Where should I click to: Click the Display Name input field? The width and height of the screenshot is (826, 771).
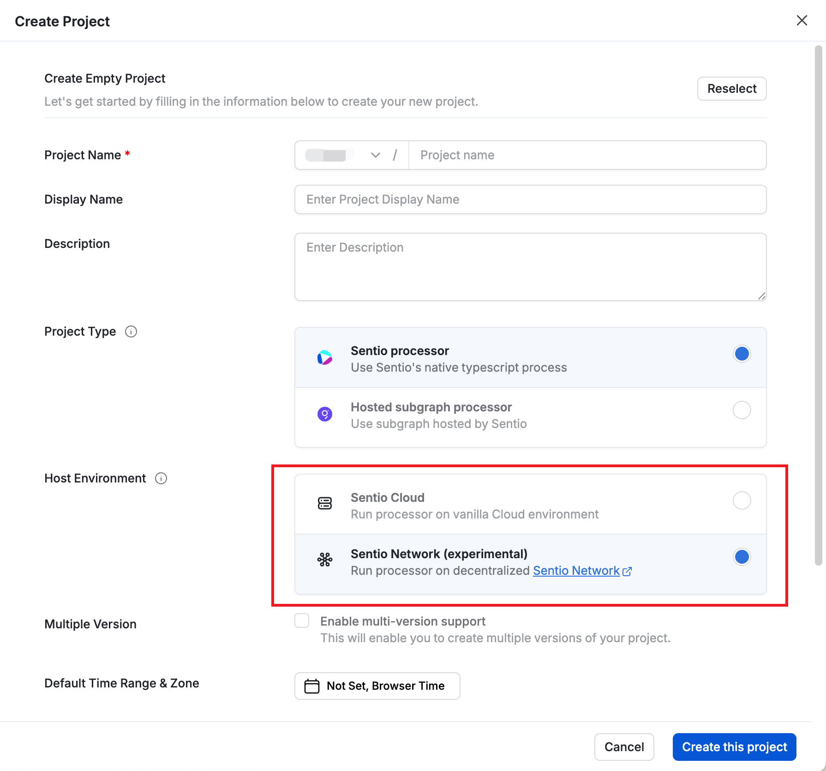coord(531,199)
